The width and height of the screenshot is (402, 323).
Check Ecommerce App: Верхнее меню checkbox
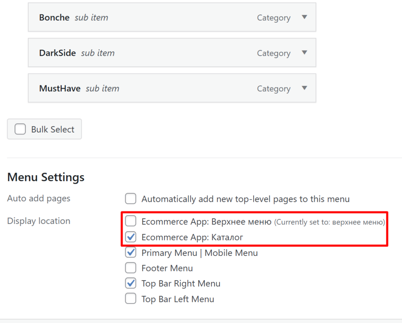[131, 221]
